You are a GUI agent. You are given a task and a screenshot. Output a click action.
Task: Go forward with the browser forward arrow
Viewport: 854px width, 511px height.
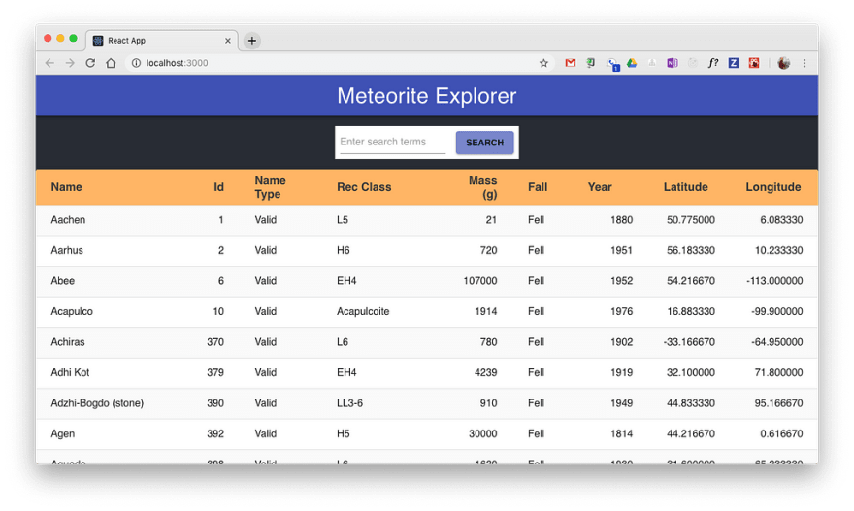click(x=70, y=63)
